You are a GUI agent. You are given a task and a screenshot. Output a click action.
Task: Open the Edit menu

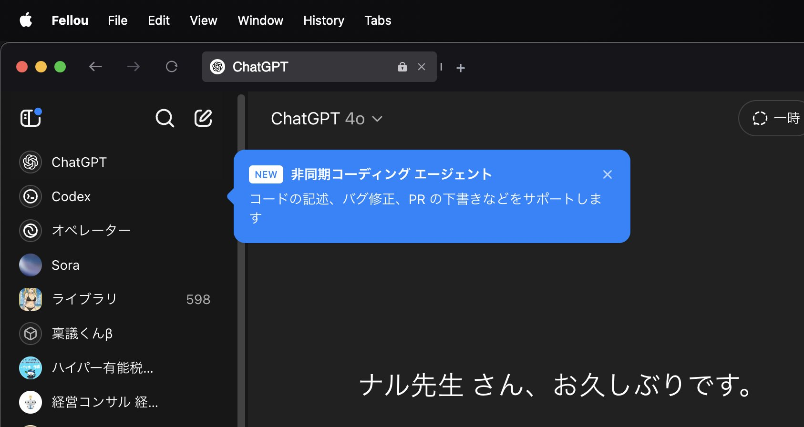tap(159, 20)
